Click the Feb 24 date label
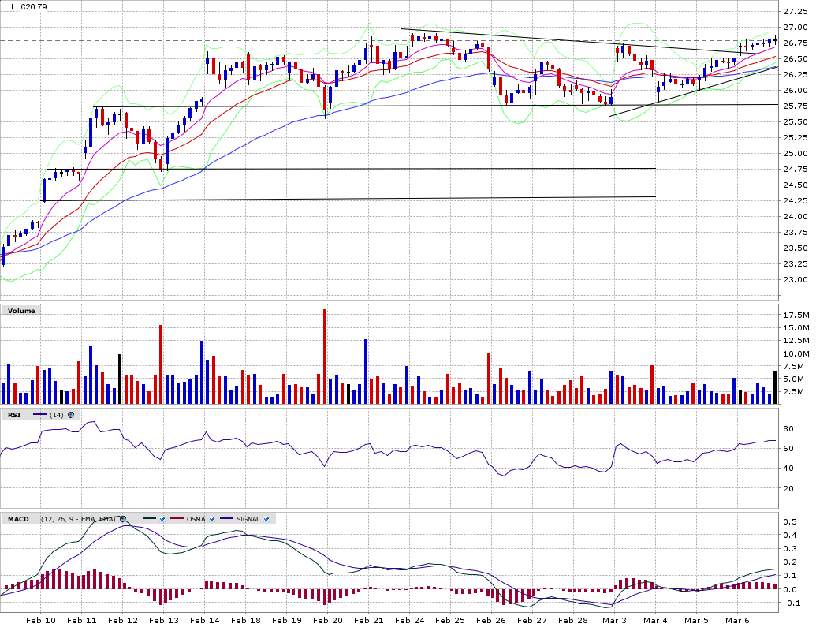 (x=409, y=620)
